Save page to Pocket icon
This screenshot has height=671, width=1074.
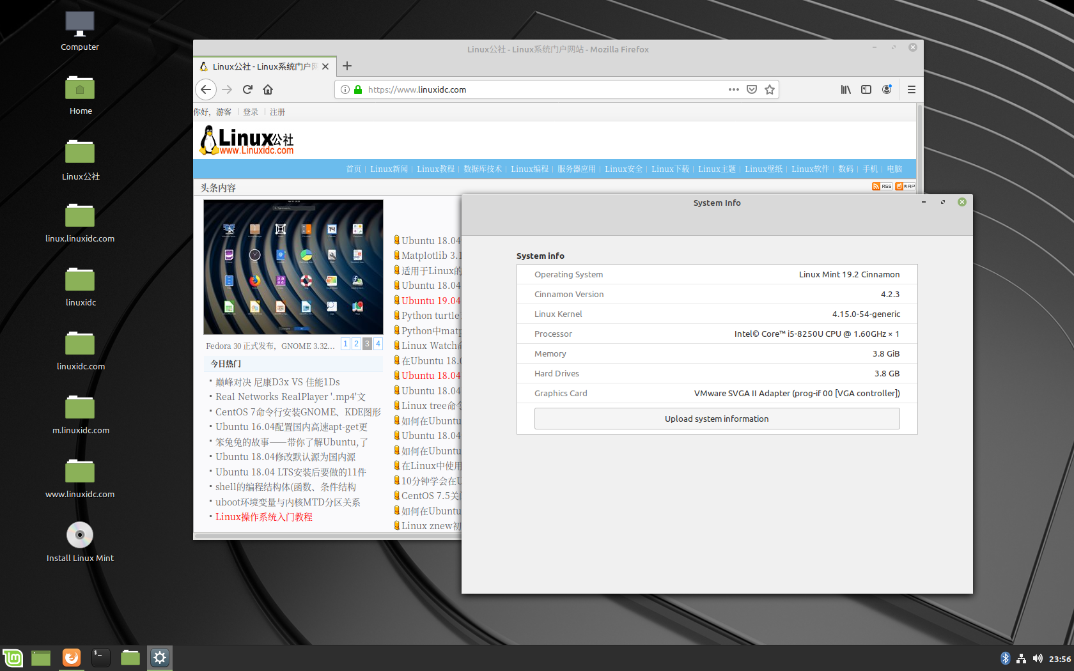point(752,89)
